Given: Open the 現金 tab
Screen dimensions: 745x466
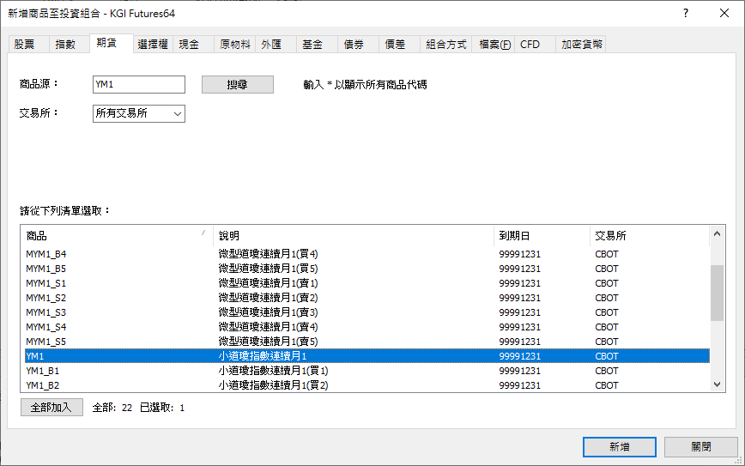Looking at the screenshot, I should (x=193, y=44).
